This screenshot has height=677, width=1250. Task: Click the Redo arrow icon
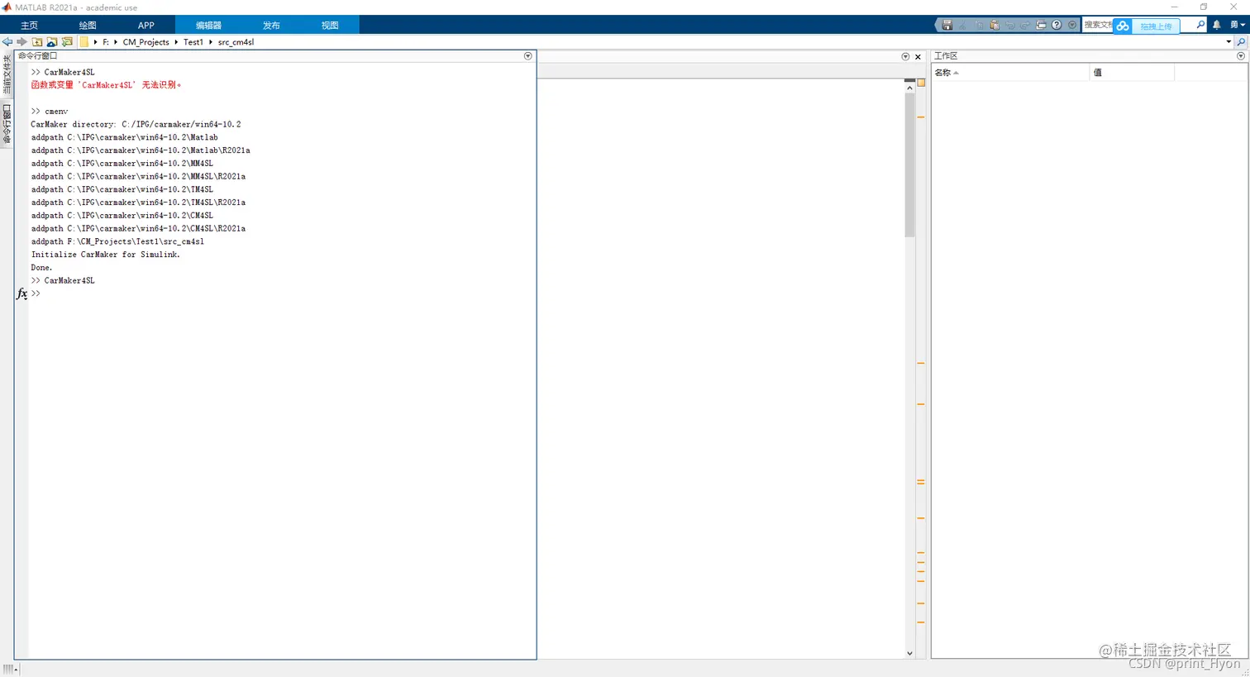click(x=1025, y=26)
